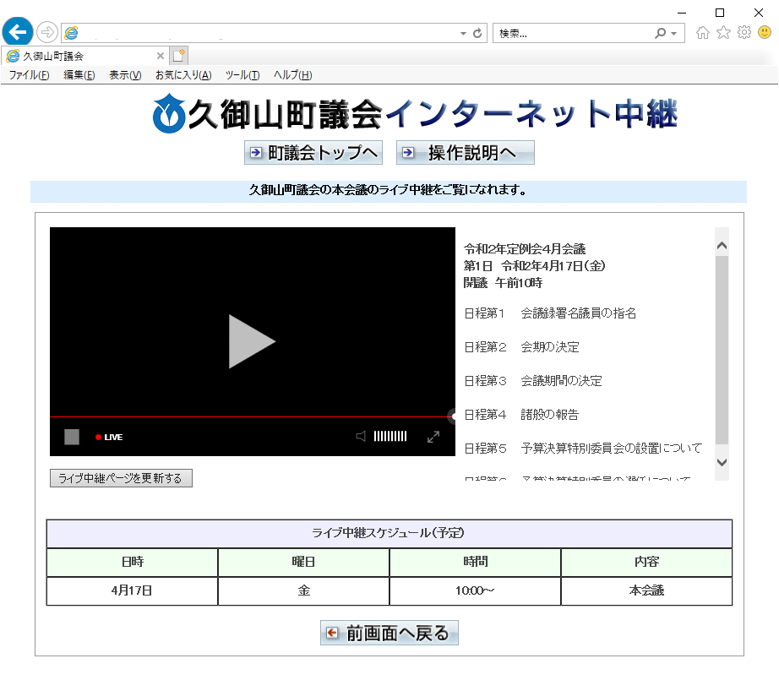Image resolution: width=779 pixels, height=691 pixels.
Task: Click the 開議 午前10時 text
Action: click(x=503, y=283)
